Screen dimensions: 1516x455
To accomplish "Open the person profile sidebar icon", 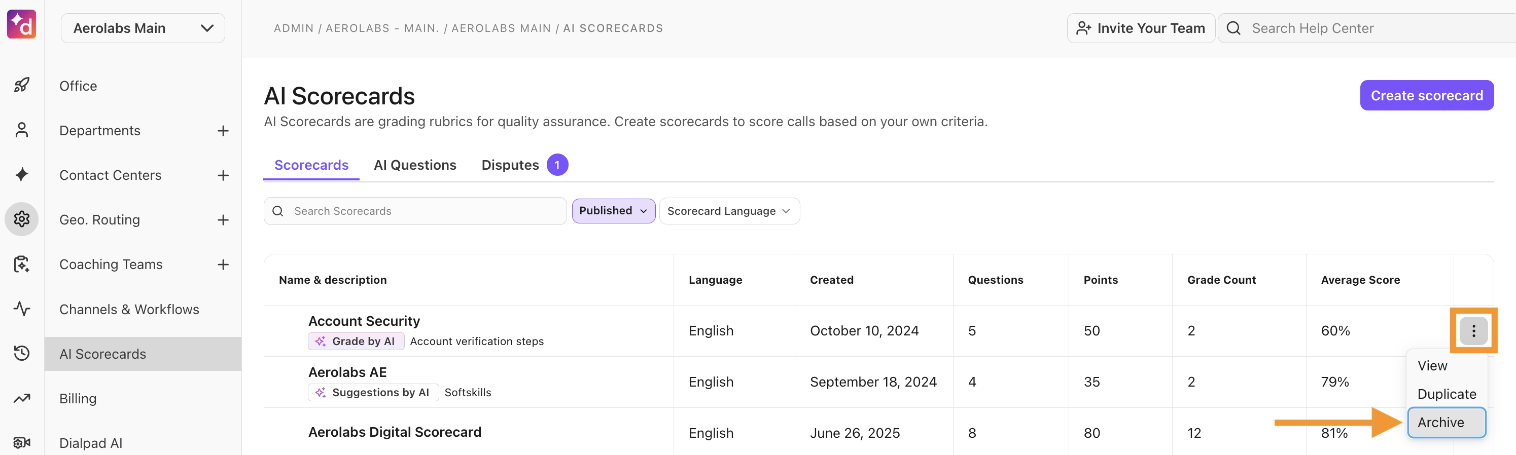I will [22, 130].
